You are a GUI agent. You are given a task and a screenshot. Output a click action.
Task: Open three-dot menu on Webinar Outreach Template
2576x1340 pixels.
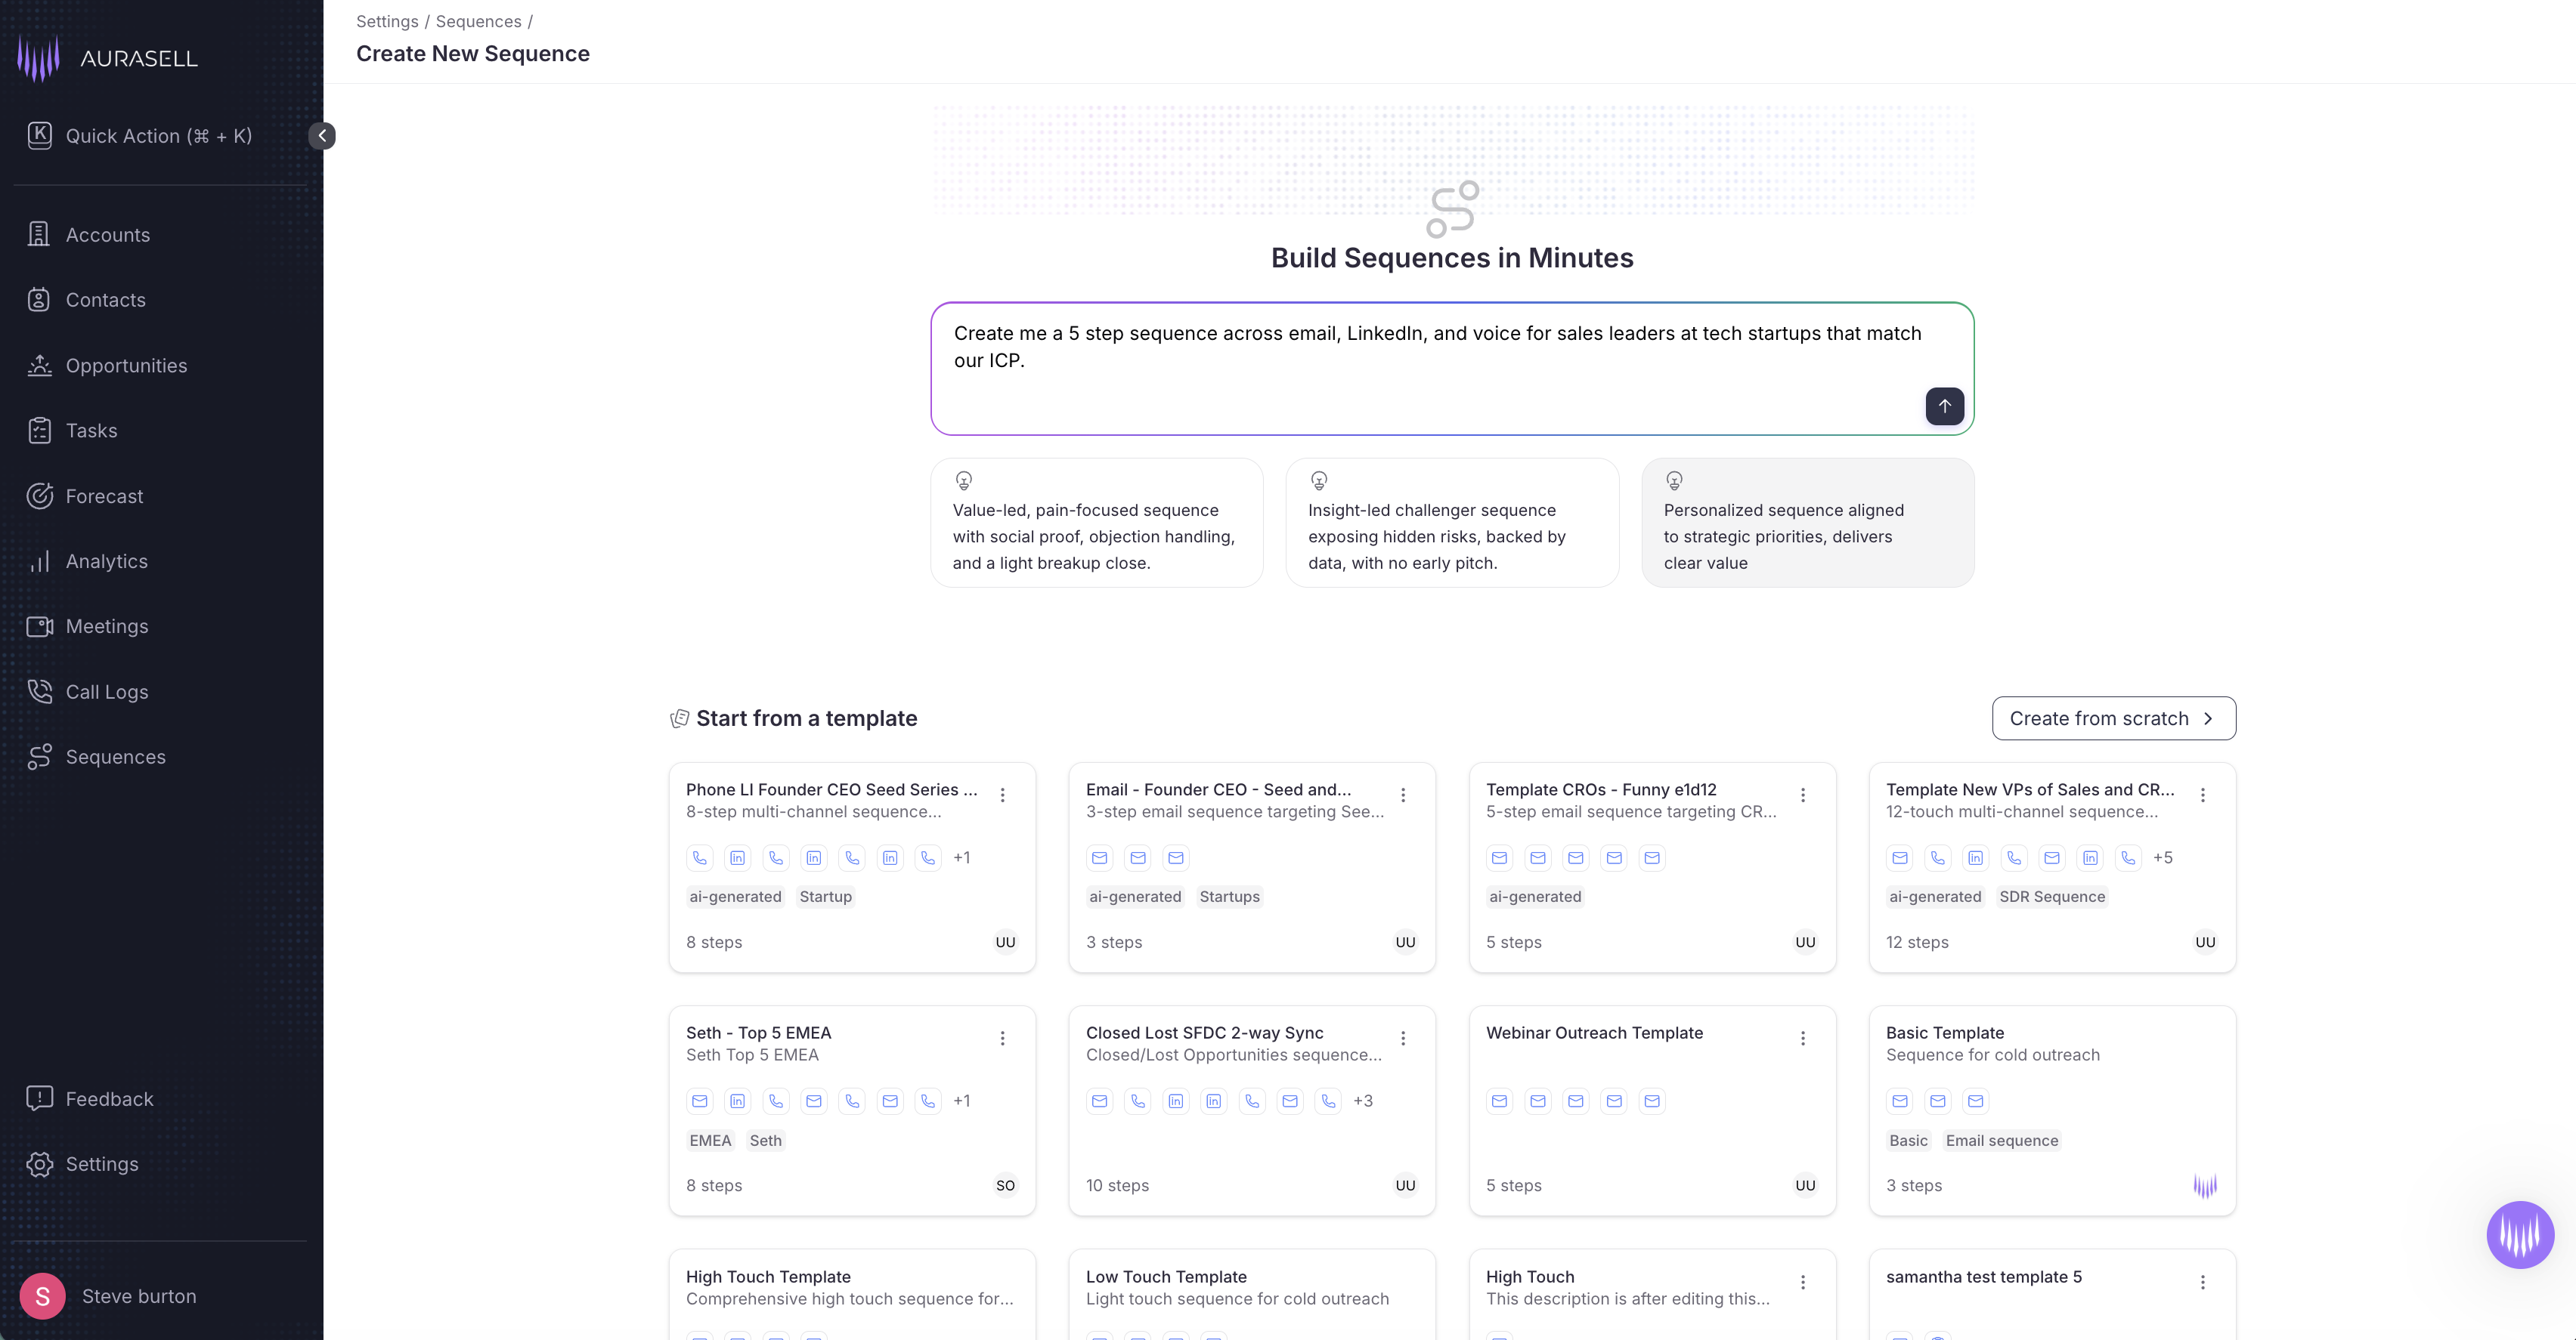[1803, 1038]
